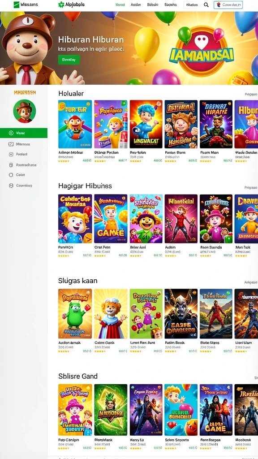Click the 'Hoobouk' game title
This screenshot has height=459, width=258.
[243, 440]
